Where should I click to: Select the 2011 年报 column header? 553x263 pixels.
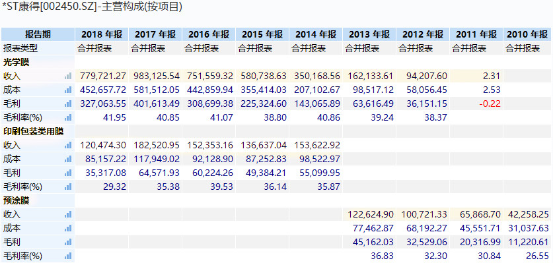(476, 34)
